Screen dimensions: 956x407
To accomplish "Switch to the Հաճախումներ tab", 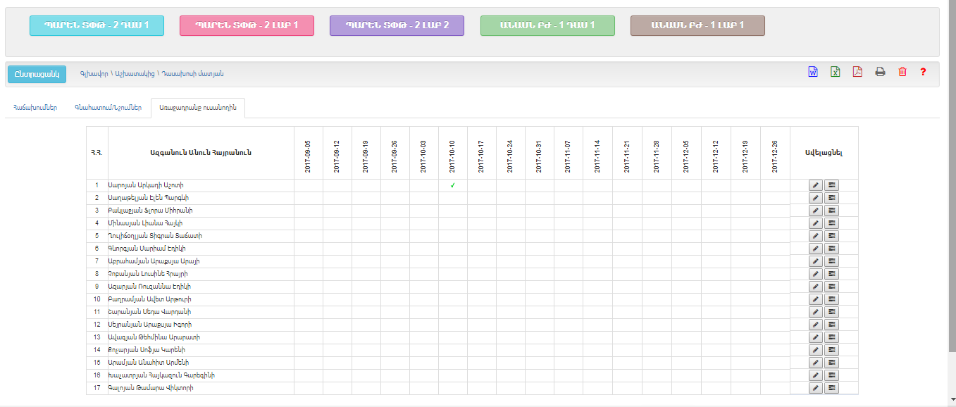I will (x=35, y=108).
